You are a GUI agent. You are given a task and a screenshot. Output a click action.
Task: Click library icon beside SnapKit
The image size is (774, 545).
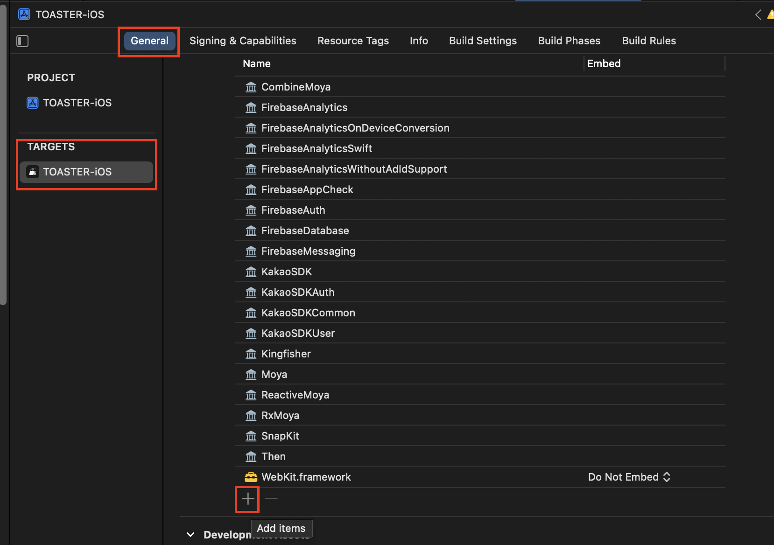251,436
